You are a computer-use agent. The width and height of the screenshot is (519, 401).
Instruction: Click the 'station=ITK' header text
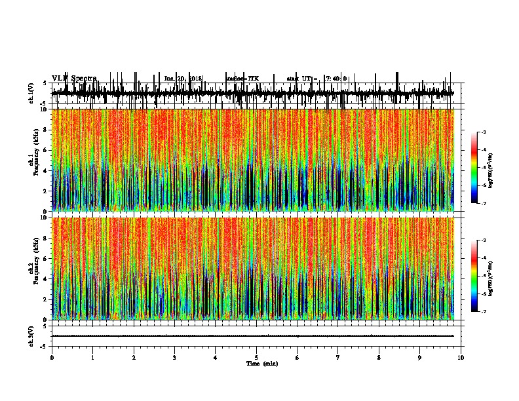tap(242, 79)
